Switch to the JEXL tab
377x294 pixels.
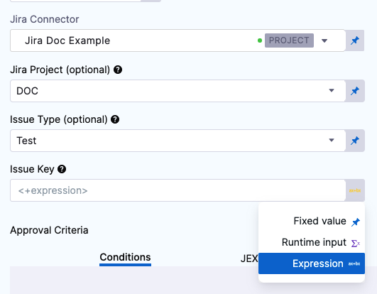249,258
